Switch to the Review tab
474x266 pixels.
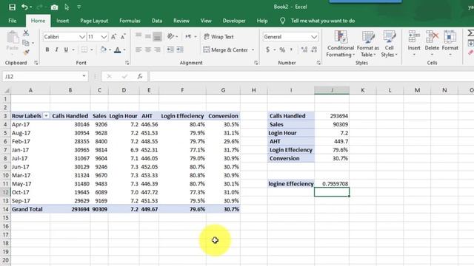[181, 21]
